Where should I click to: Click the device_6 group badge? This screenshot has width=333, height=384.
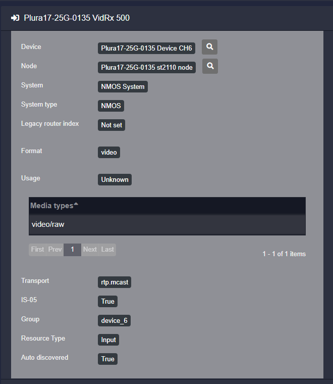pyautogui.click(x=115, y=321)
